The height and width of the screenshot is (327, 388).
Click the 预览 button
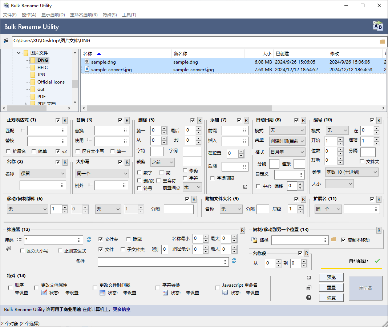[x=331, y=277]
